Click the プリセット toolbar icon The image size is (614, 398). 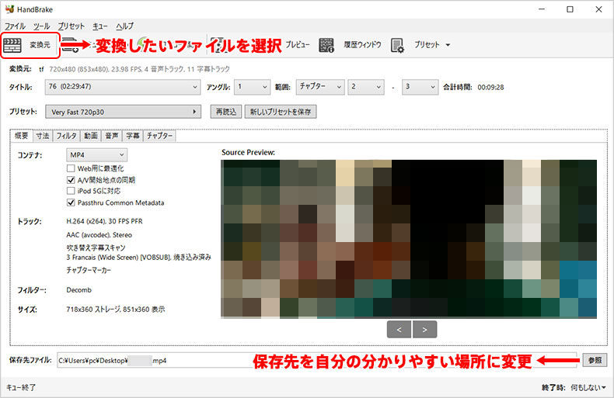398,45
